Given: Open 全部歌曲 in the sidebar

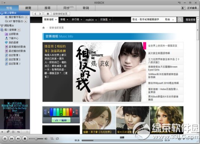Looking at the screenshot, I should click(13, 34).
